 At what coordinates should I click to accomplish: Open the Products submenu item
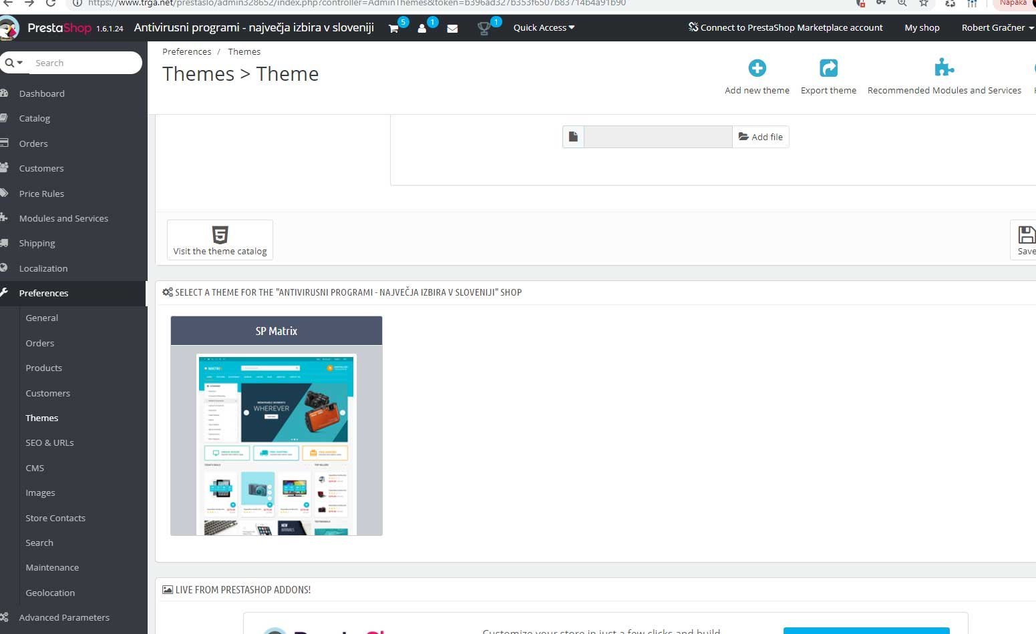(43, 368)
